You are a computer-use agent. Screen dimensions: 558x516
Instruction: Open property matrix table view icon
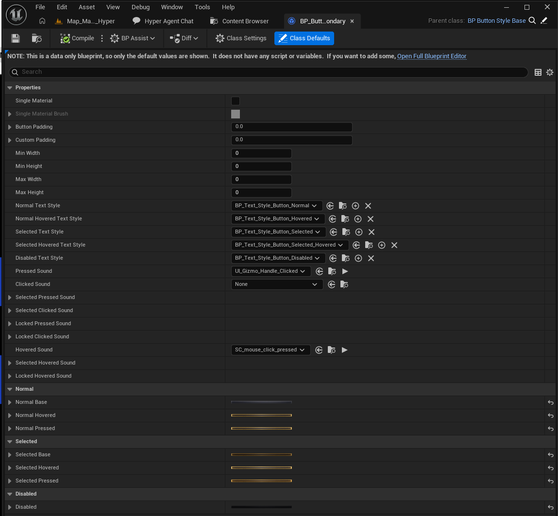538,72
